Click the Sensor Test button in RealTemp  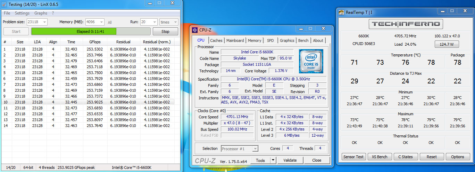click(x=353, y=157)
